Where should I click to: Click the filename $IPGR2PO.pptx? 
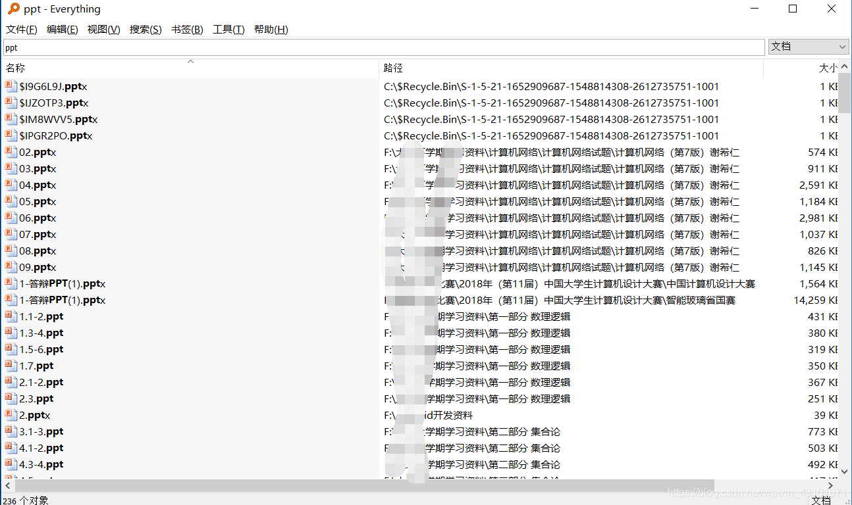pos(55,135)
